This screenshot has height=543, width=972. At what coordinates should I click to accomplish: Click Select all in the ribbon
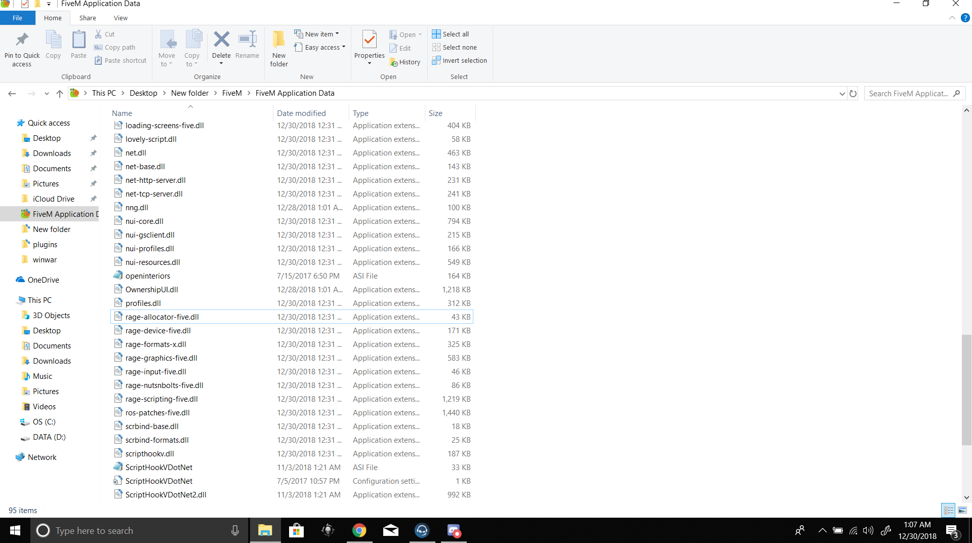451,33
